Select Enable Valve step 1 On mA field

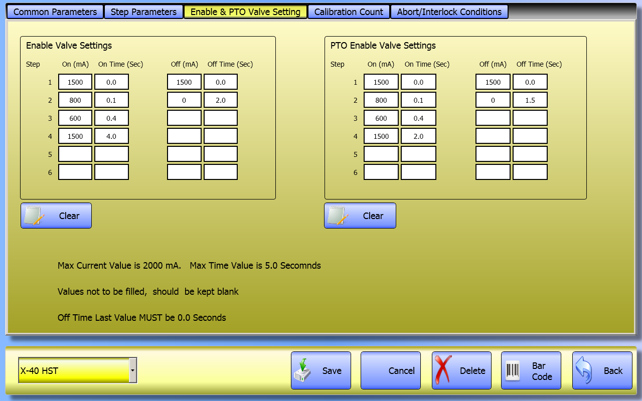tap(75, 82)
